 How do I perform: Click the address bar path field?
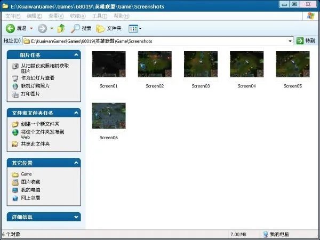coord(158,41)
